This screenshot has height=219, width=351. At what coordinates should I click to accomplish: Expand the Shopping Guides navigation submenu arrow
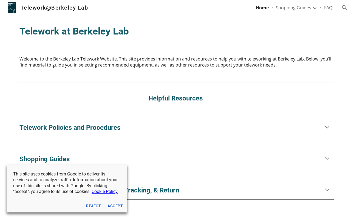click(315, 8)
